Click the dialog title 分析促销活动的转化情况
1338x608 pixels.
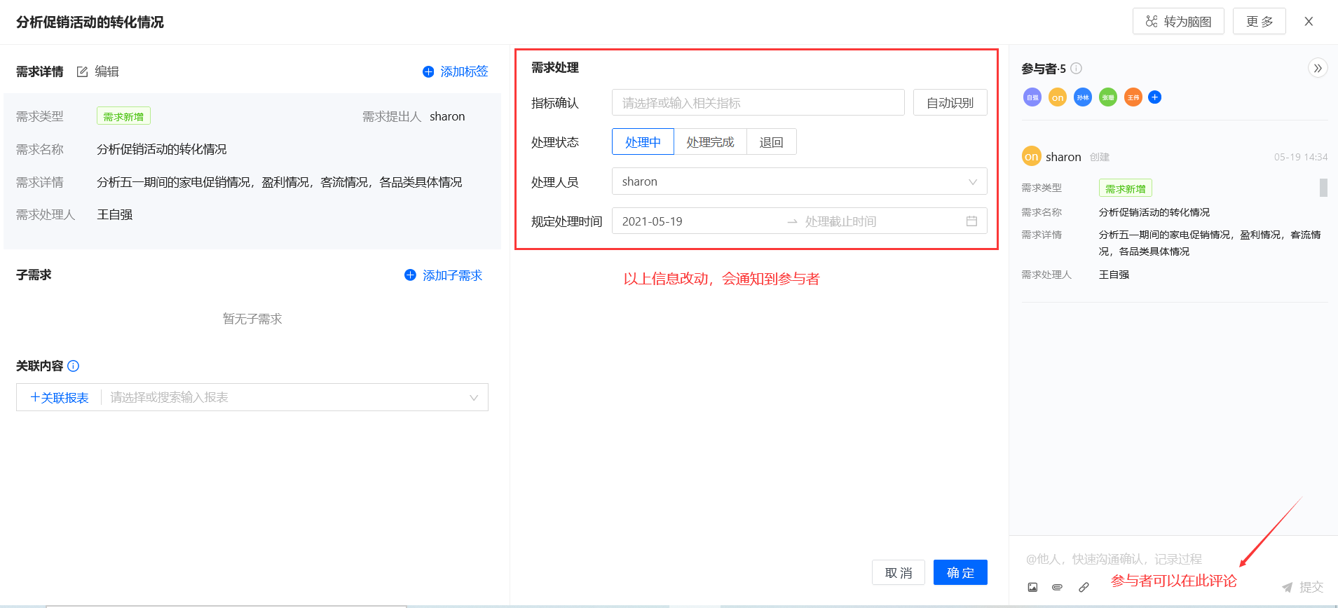tap(90, 22)
